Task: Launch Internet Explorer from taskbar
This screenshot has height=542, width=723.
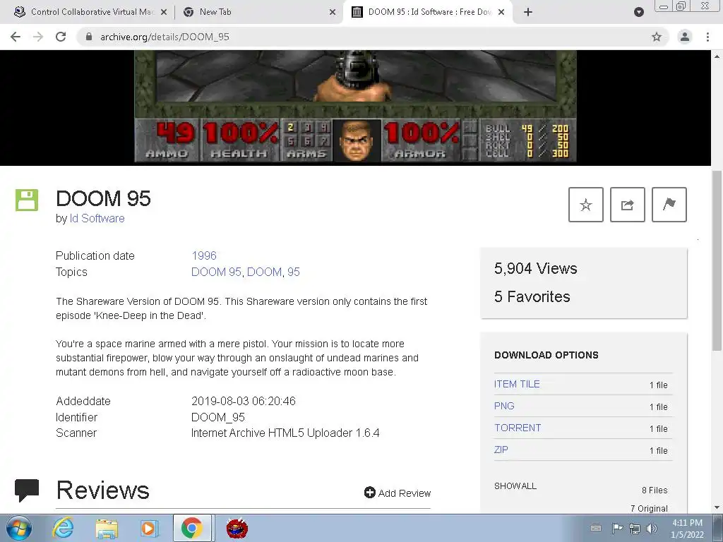Action: point(63,528)
